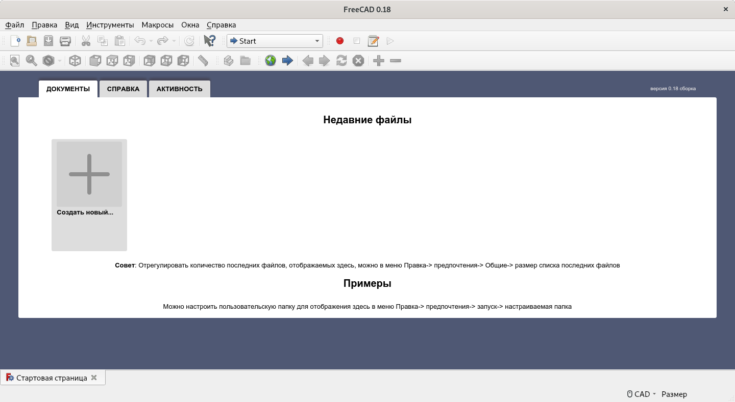
Task: Open the Start workbench selector dropdown
Action: click(275, 41)
